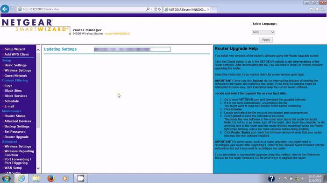
Task: Open Backup Settings page
Action: 17,126
